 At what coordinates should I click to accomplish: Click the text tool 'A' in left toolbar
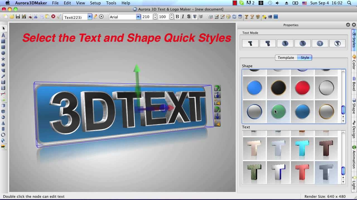point(3,35)
